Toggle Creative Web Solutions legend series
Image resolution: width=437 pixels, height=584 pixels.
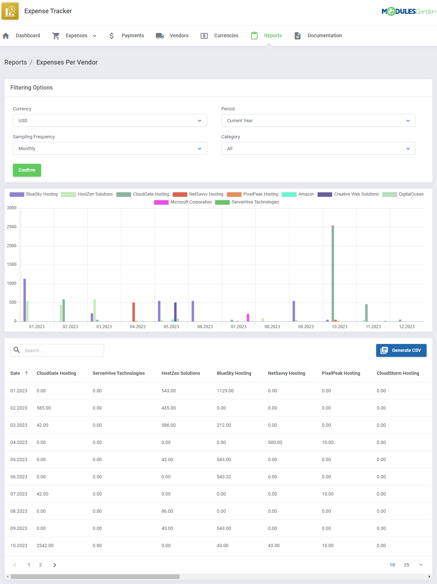coord(348,194)
